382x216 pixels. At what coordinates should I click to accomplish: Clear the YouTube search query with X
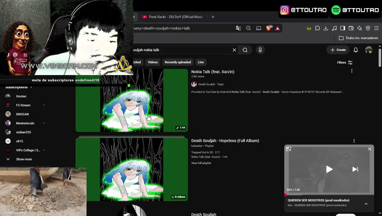(234, 50)
